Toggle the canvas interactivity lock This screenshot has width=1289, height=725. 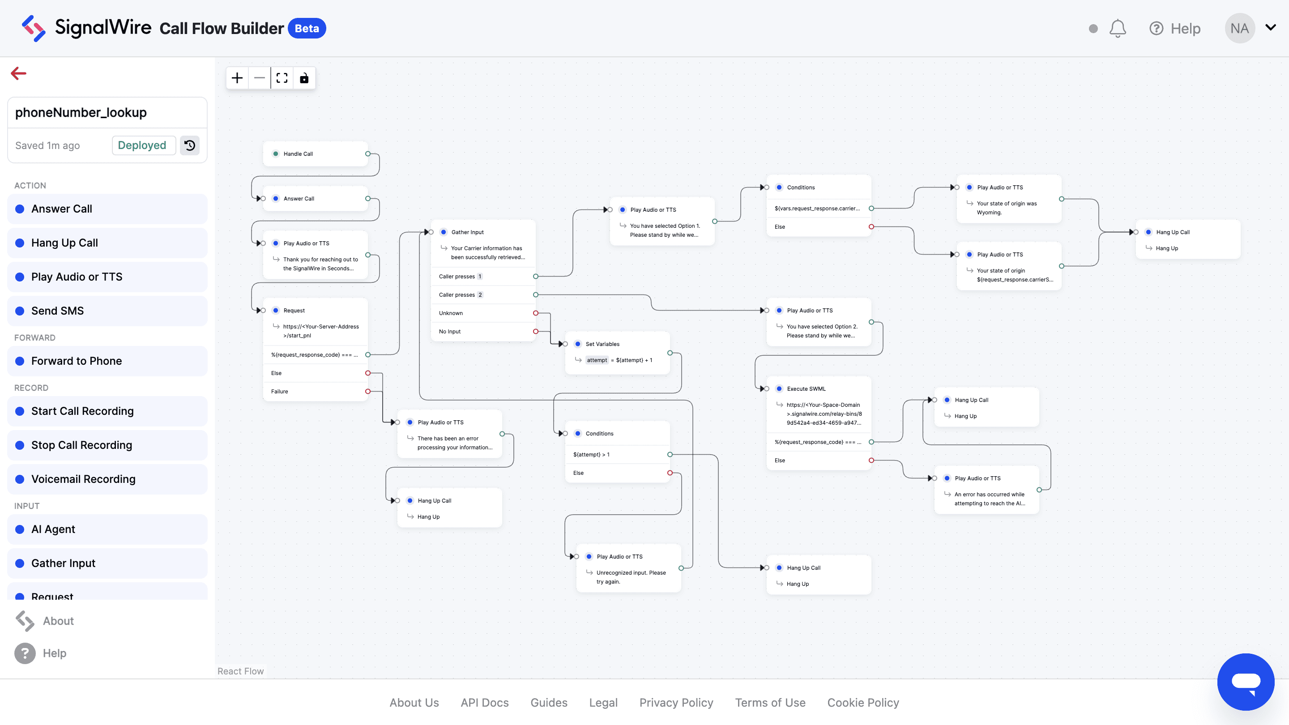pos(304,78)
